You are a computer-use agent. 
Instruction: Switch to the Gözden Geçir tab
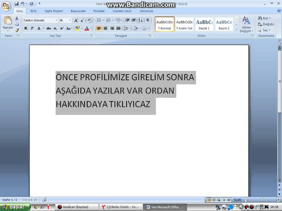pyautogui.click(x=122, y=11)
